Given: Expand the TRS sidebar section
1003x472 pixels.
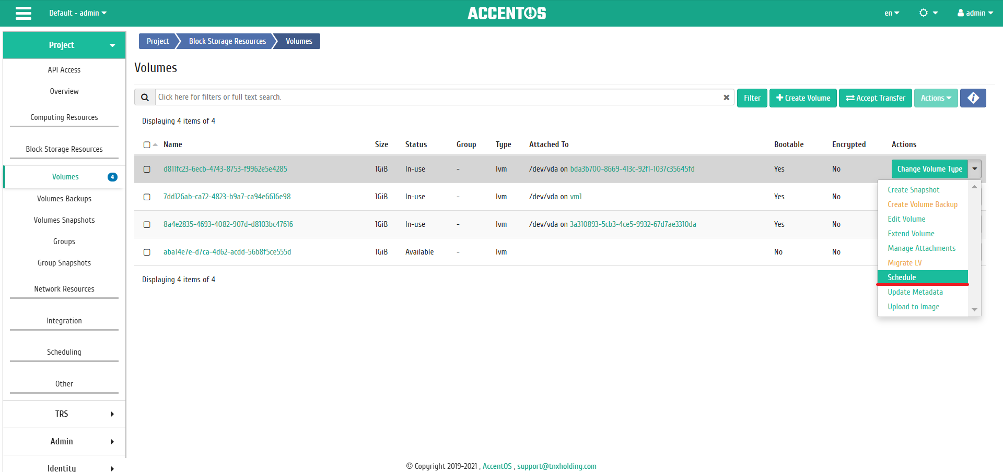Looking at the screenshot, I should (x=64, y=414).
